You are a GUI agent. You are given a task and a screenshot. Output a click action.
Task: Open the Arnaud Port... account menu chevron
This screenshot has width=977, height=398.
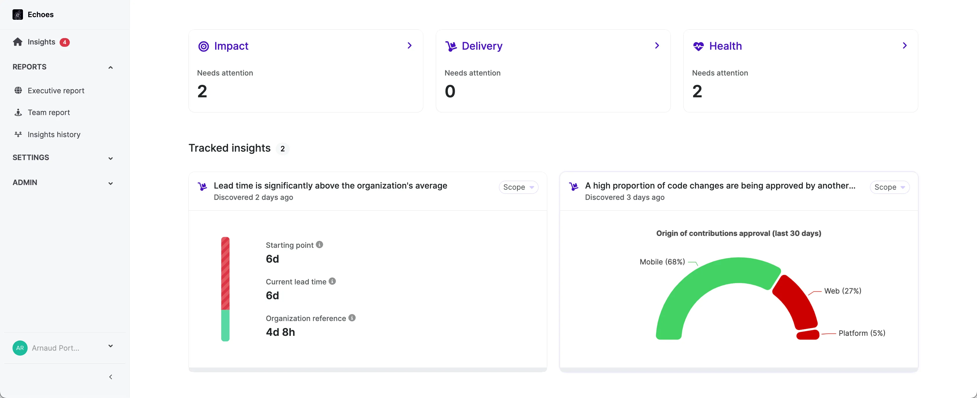pyautogui.click(x=110, y=346)
